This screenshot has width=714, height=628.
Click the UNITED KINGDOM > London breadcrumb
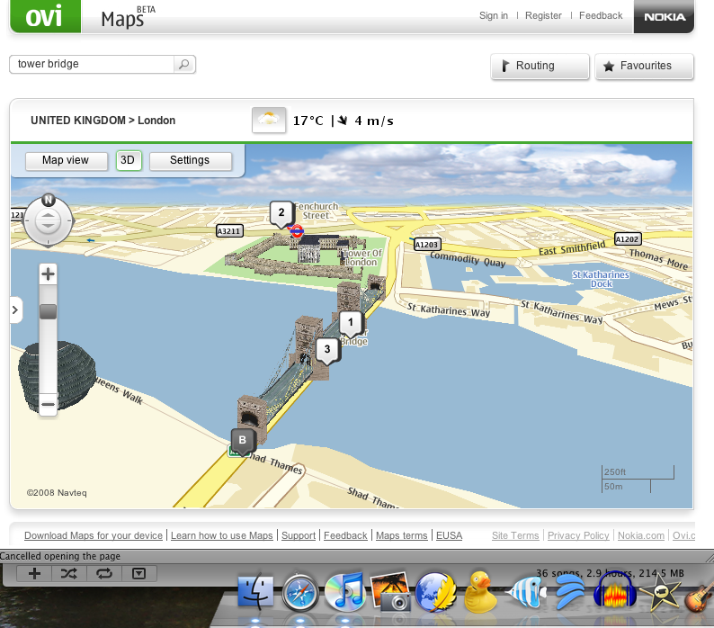coord(103,121)
